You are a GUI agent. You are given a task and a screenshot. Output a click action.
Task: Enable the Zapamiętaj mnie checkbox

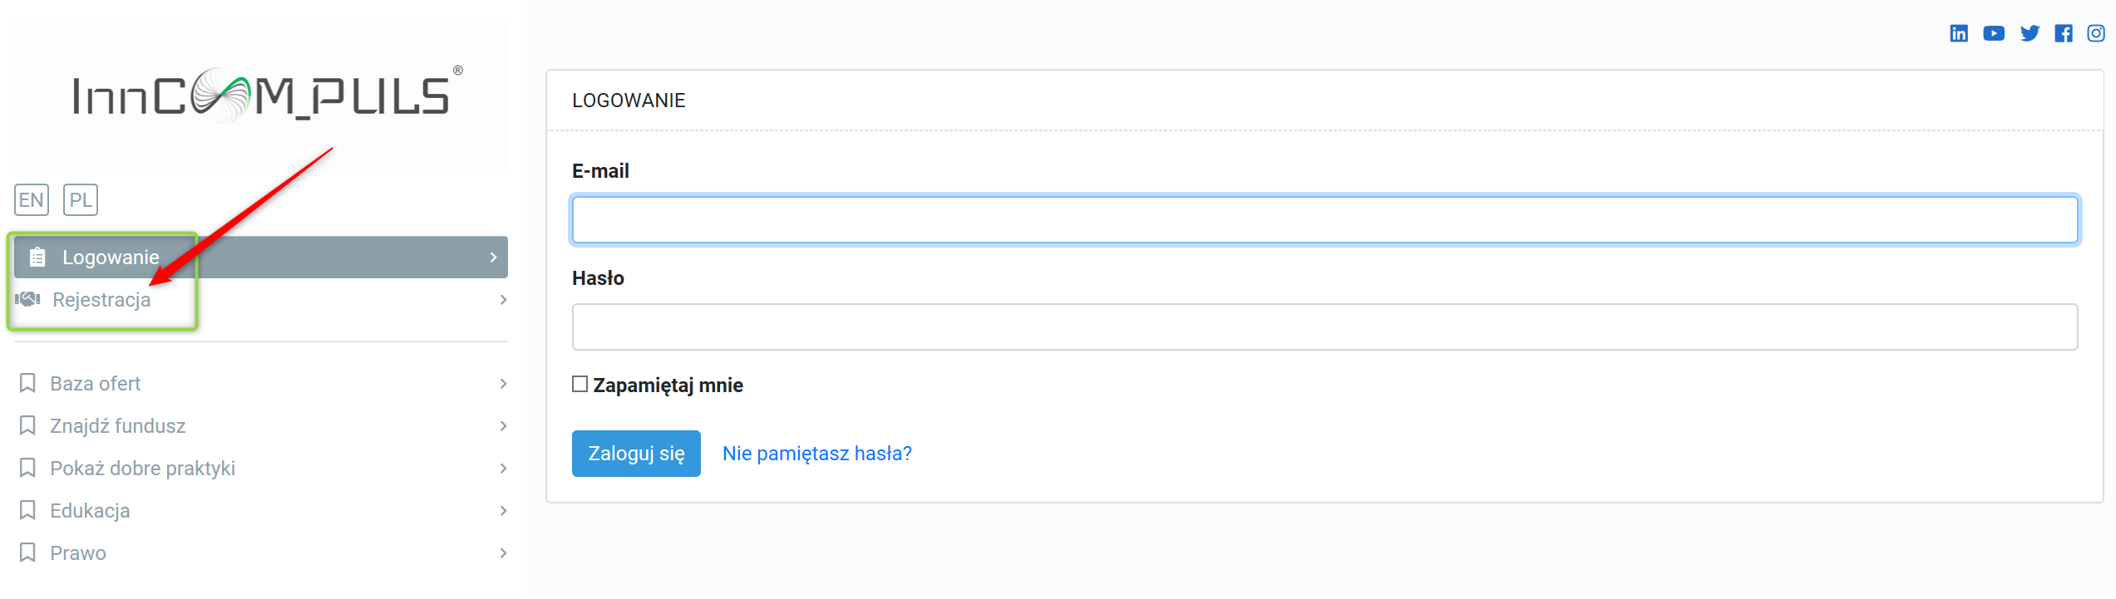[580, 384]
